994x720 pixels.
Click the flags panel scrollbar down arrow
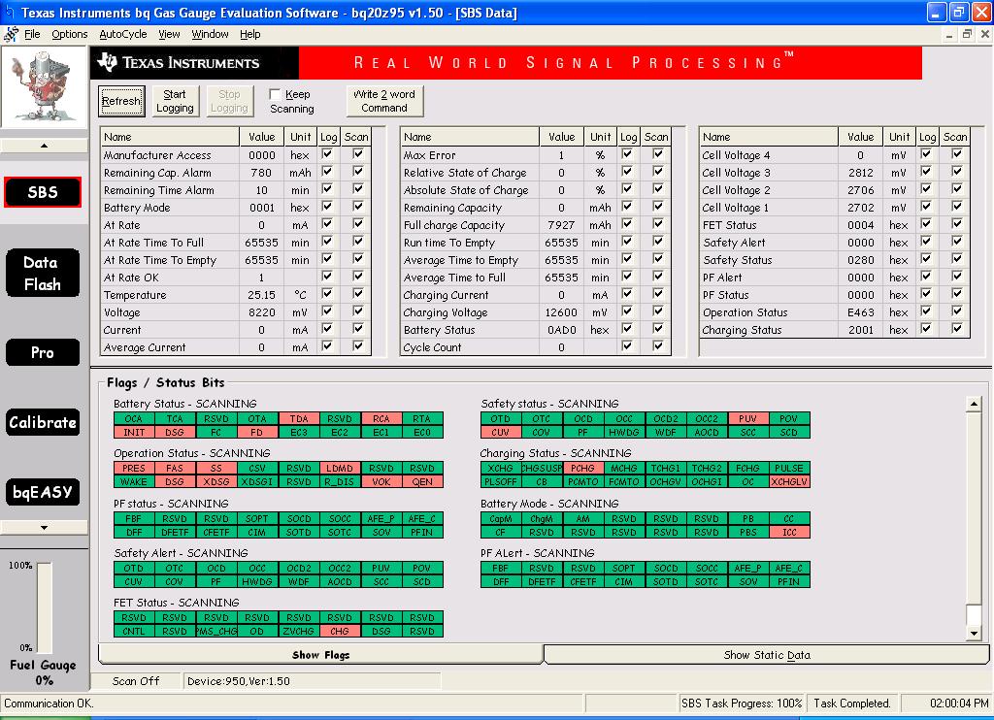tap(974, 633)
